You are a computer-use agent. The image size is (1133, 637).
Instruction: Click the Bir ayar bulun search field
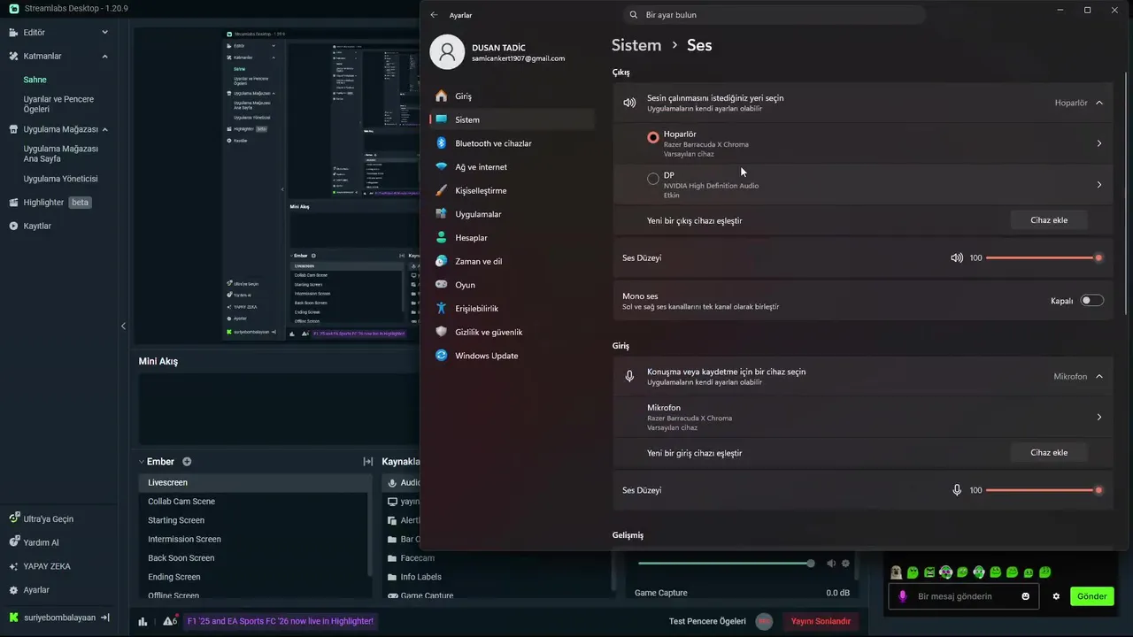(x=775, y=15)
